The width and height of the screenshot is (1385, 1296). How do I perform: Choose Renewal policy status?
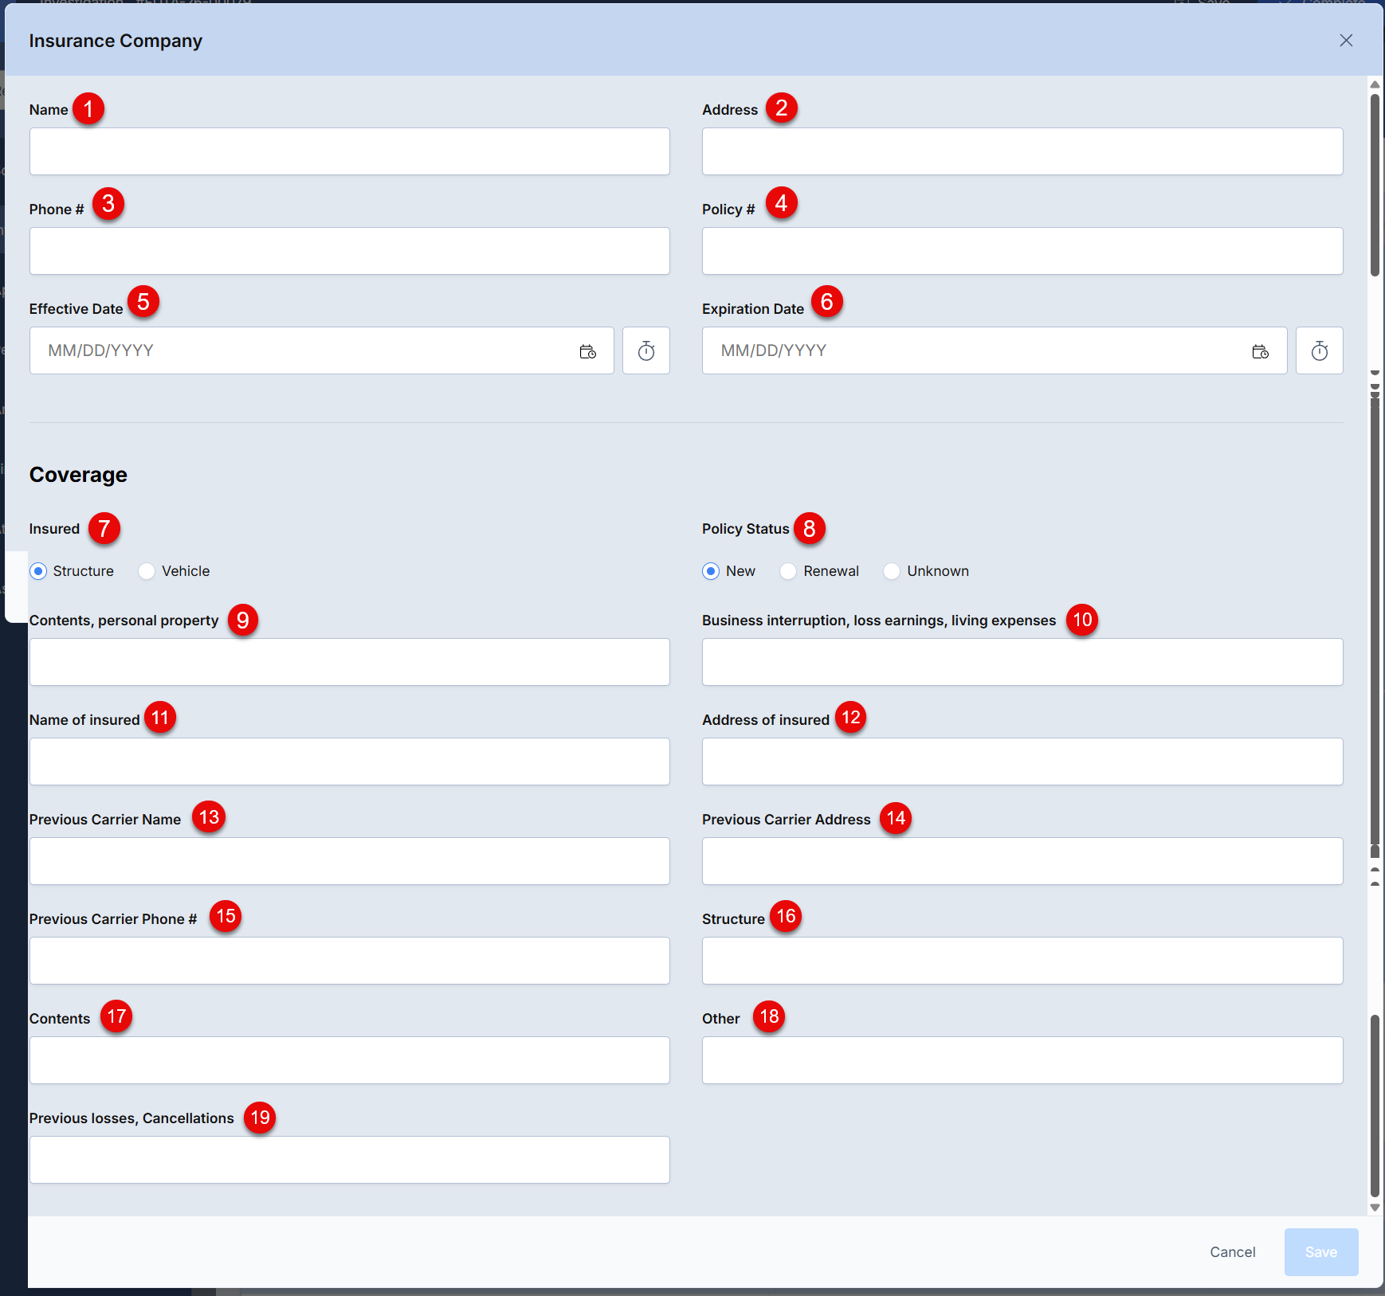pos(788,571)
